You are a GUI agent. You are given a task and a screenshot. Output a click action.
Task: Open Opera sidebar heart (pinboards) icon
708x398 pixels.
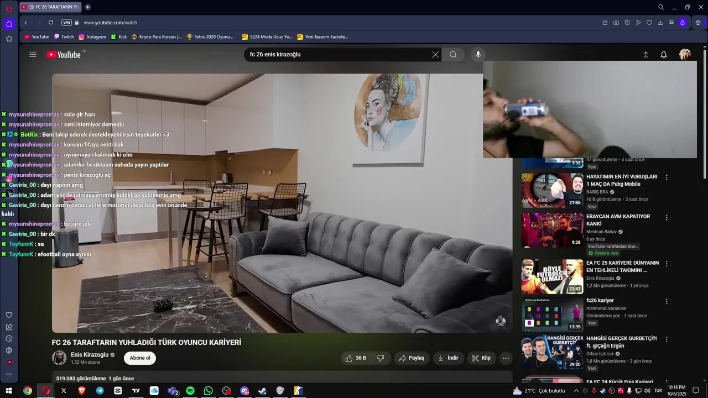[x=9, y=315]
